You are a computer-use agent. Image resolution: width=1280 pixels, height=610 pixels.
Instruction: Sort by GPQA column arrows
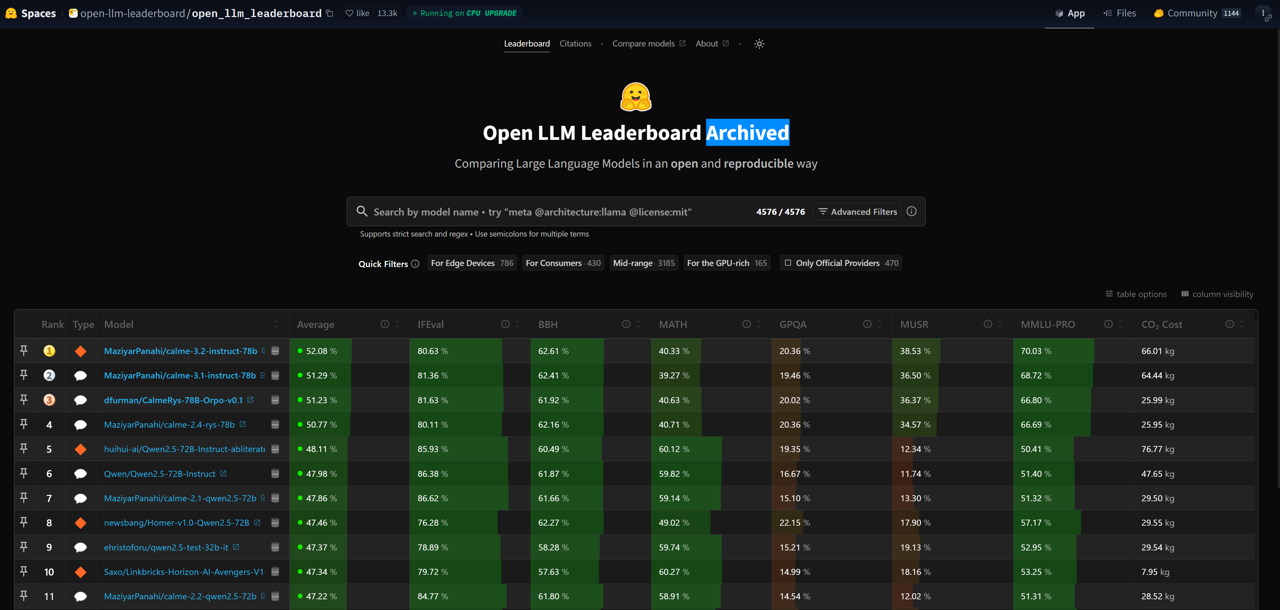coord(879,324)
